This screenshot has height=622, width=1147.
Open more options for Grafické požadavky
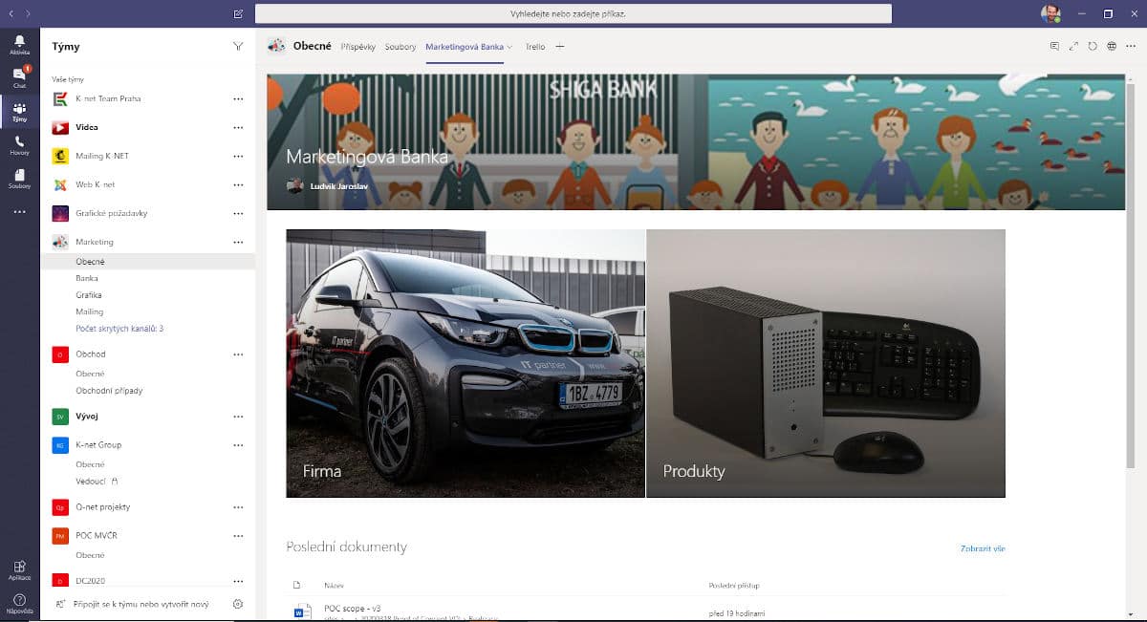pos(238,213)
